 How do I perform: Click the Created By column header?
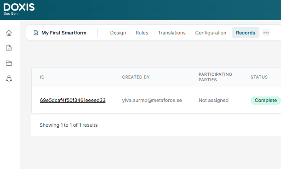136,77
